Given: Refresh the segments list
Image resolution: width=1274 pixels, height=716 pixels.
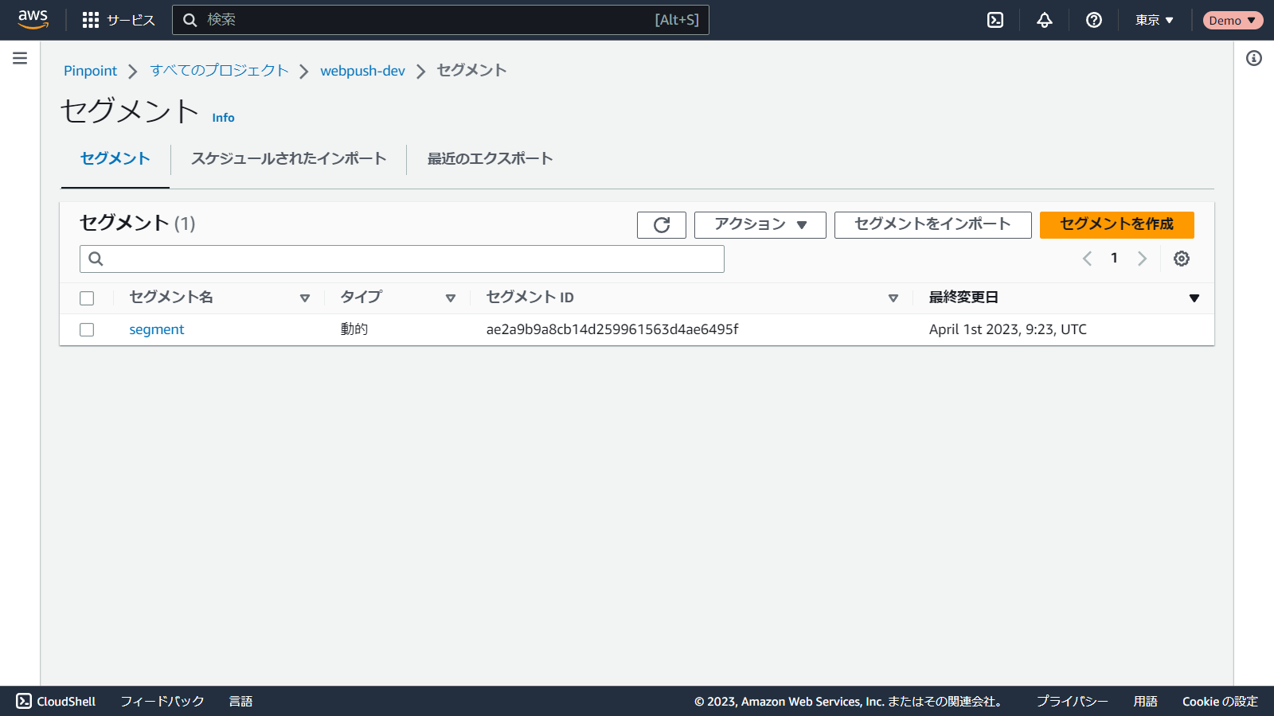Looking at the screenshot, I should 661,225.
